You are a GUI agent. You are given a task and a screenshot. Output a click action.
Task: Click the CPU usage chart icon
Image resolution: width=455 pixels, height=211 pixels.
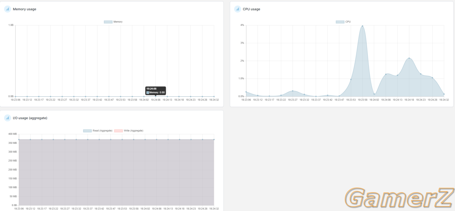(x=237, y=9)
